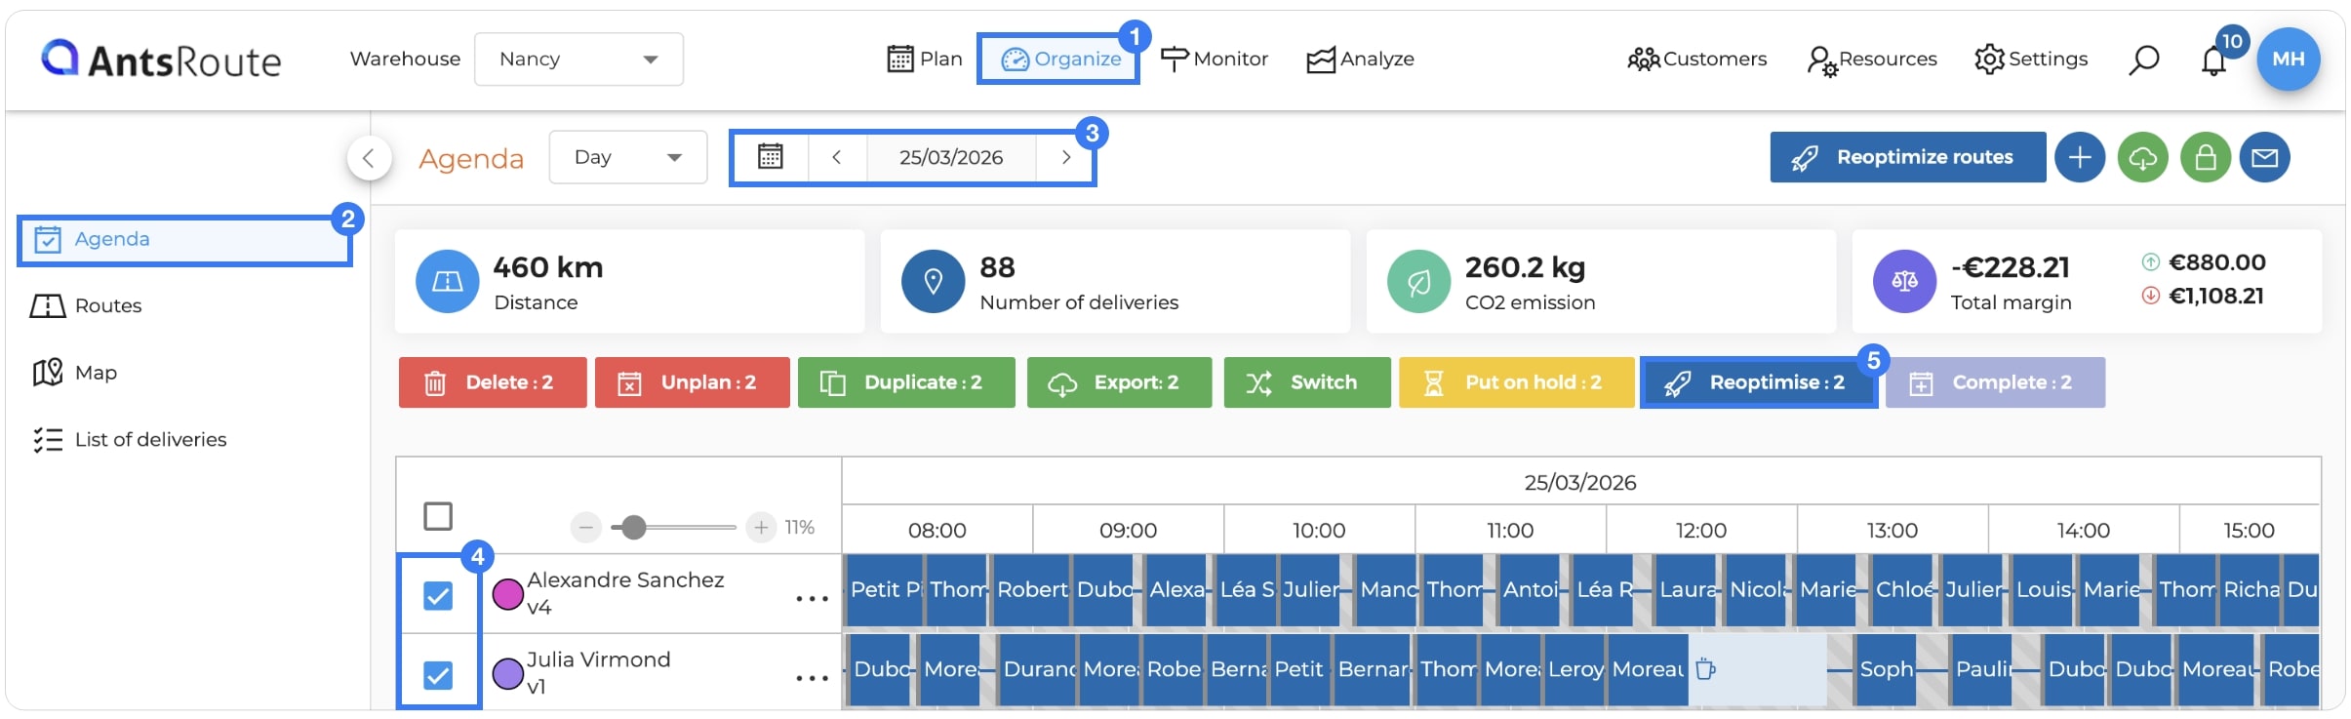Image resolution: width=2351 pixels, height=719 pixels.
Task: Click the Alexandre Sanchez driver name
Action: pos(625,580)
